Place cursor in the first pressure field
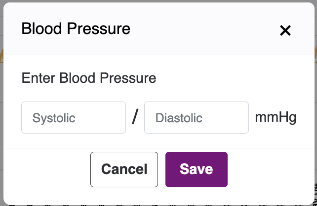Viewport: 317px width, 206px height. pos(74,118)
